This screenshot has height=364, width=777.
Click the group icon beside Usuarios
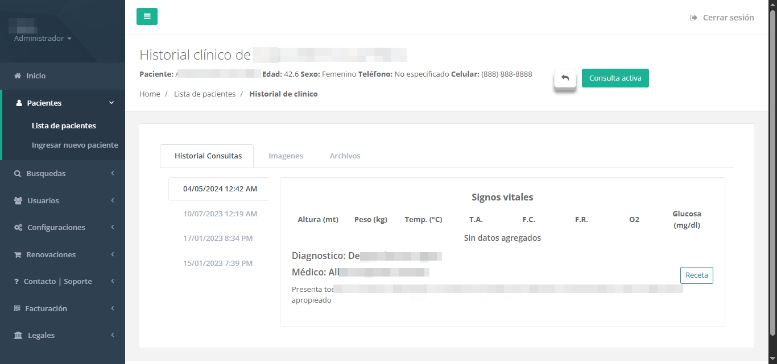pyautogui.click(x=18, y=201)
